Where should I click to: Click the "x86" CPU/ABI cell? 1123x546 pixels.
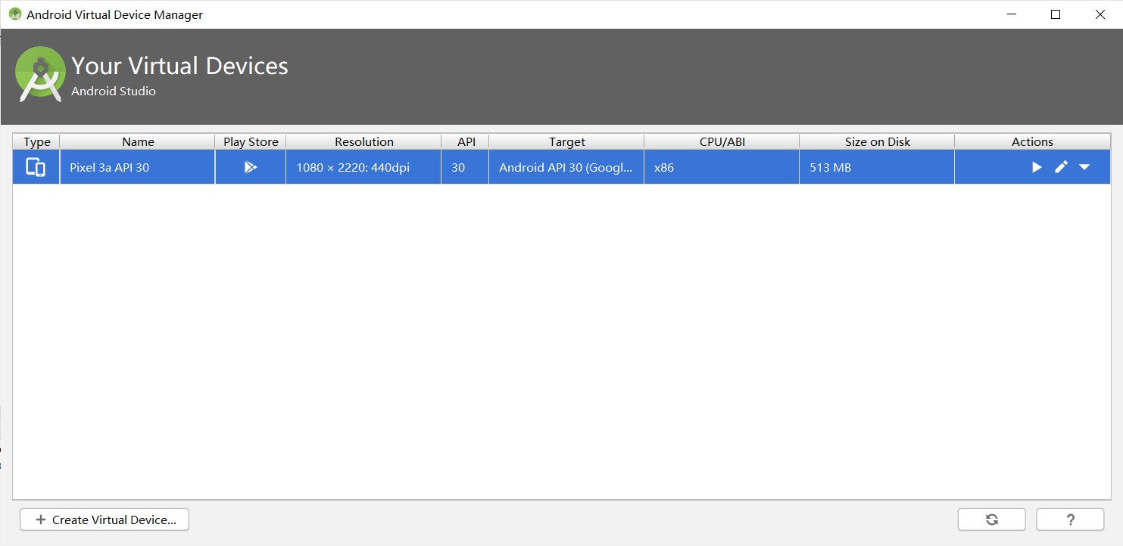click(722, 167)
